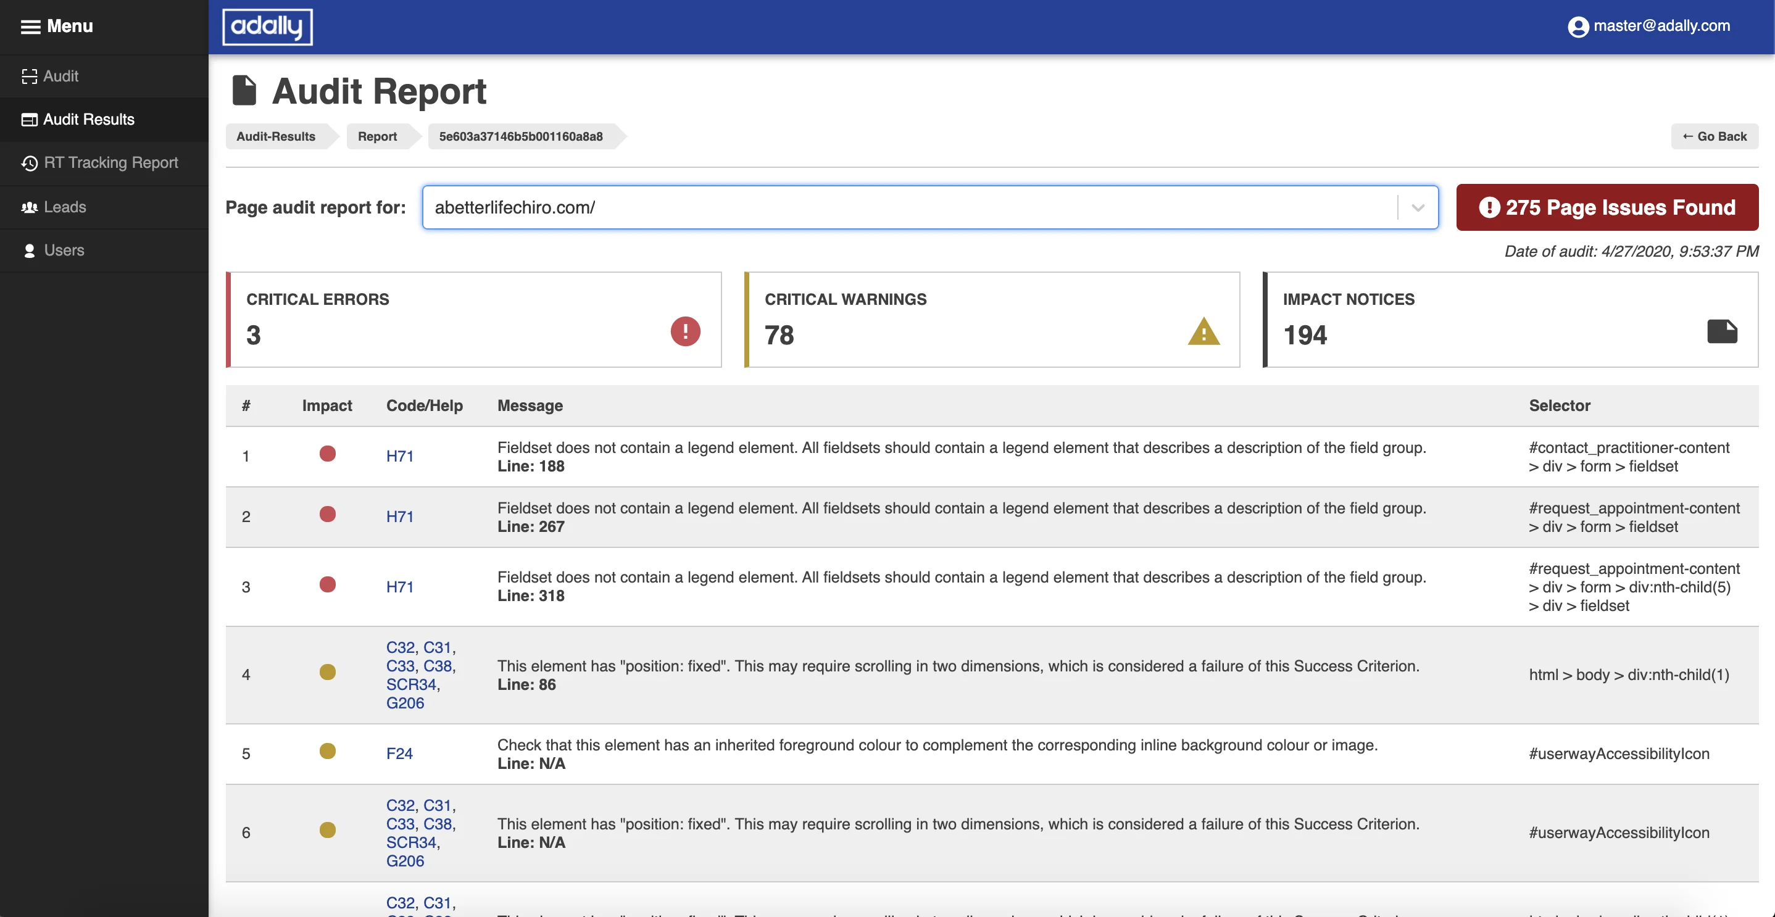Open the Audit sidebar item
1775x917 pixels.
(60, 76)
